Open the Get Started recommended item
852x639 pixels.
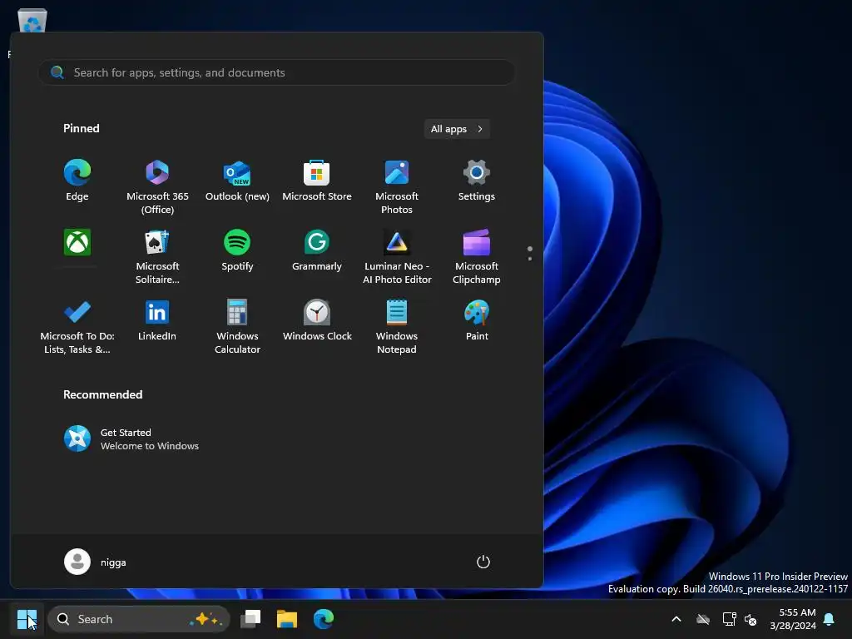coord(131,439)
